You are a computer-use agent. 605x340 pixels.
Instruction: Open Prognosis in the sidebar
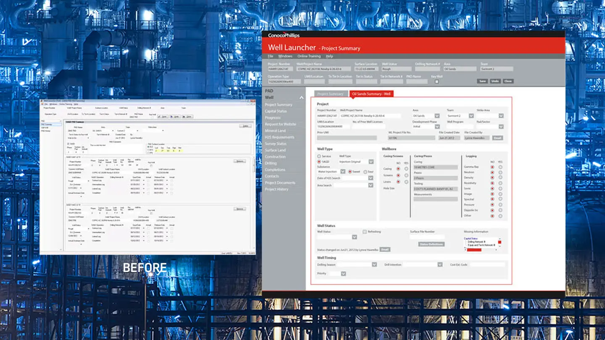tap(273, 118)
